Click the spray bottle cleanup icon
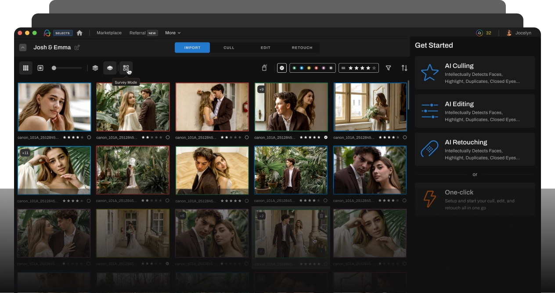Screen dimensions: 555x293 pyautogui.click(x=264, y=68)
